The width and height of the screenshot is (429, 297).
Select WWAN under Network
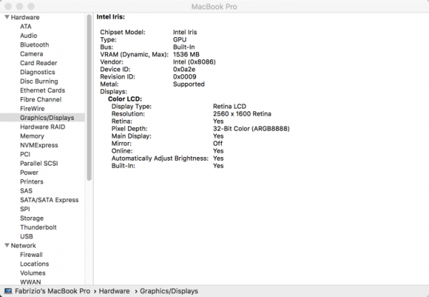(x=30, y=282)
